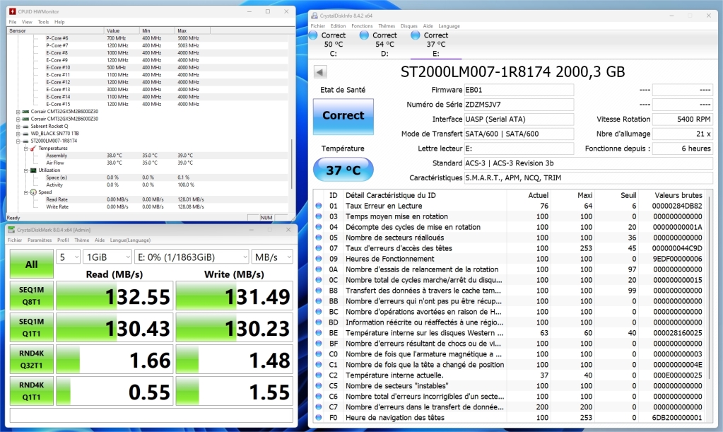Open the Edition menu in CrystalDiskInfo
This screenshot has width=723, height=432.
coord(338,26)
